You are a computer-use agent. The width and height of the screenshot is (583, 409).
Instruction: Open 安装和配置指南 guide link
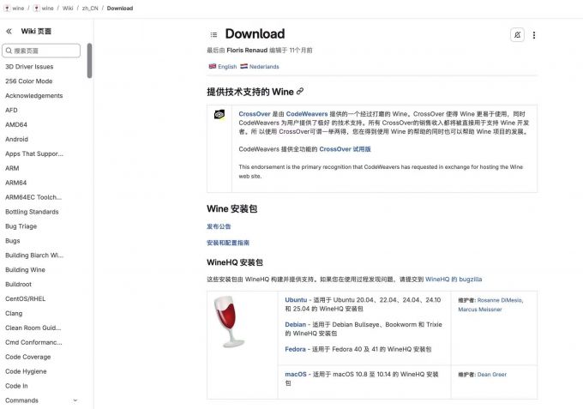pyautogui.click(x=228, y=243)
